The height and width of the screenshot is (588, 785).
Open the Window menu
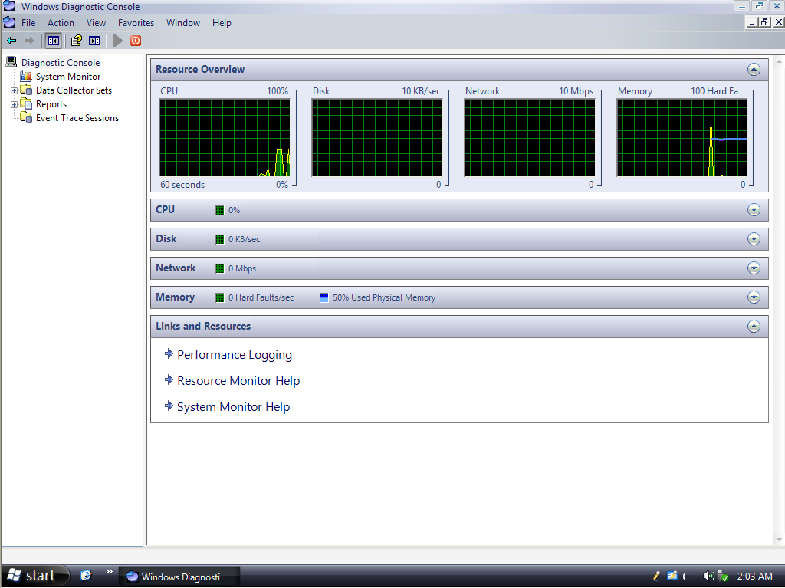tap(182, 23)
